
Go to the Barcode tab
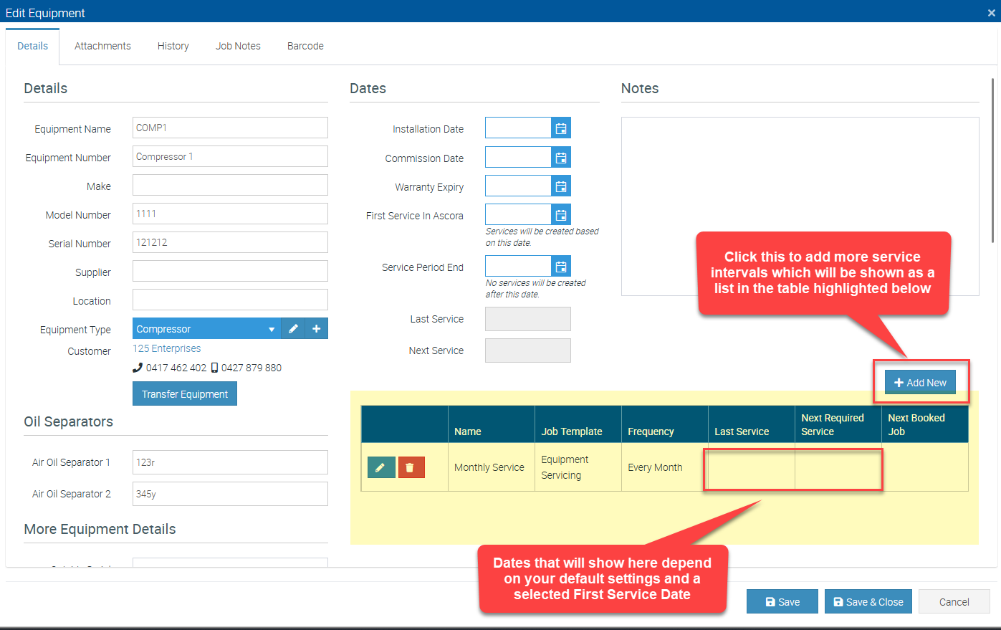pos(305,46)
